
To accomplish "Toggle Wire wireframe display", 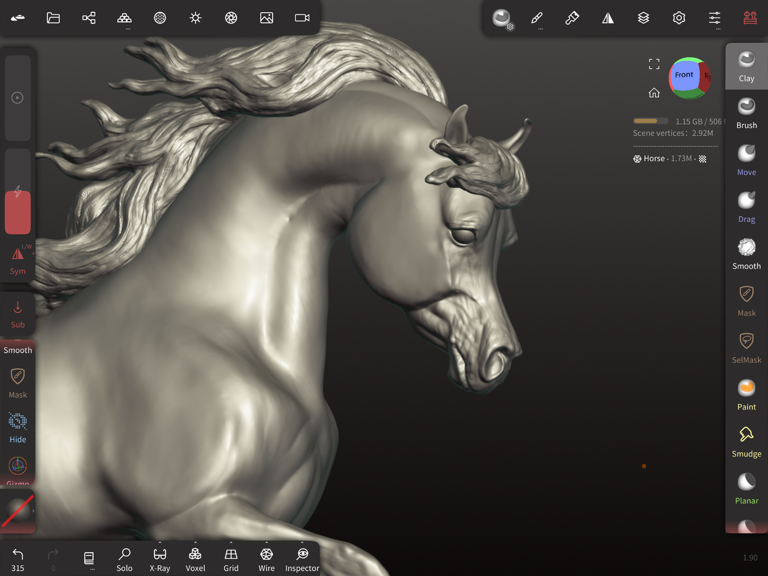I will click(266, 560).
